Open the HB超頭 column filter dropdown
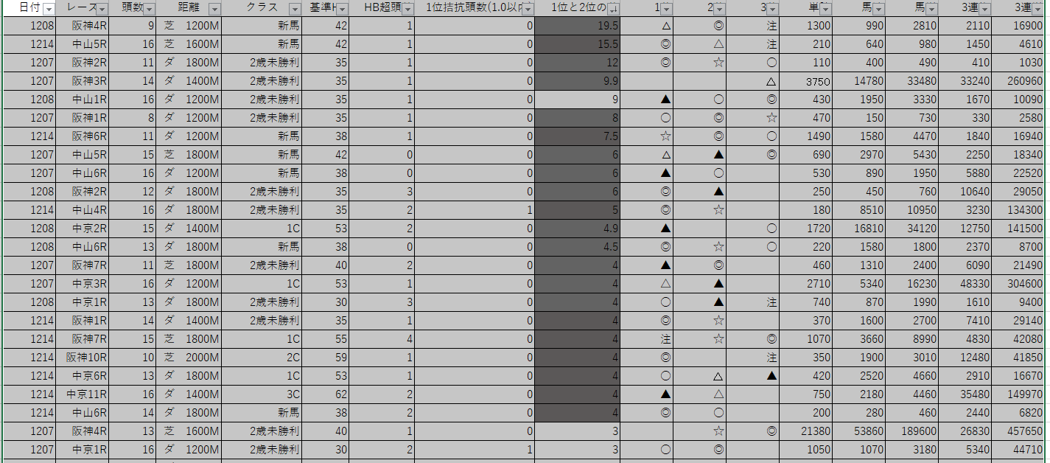 (407, 9)
